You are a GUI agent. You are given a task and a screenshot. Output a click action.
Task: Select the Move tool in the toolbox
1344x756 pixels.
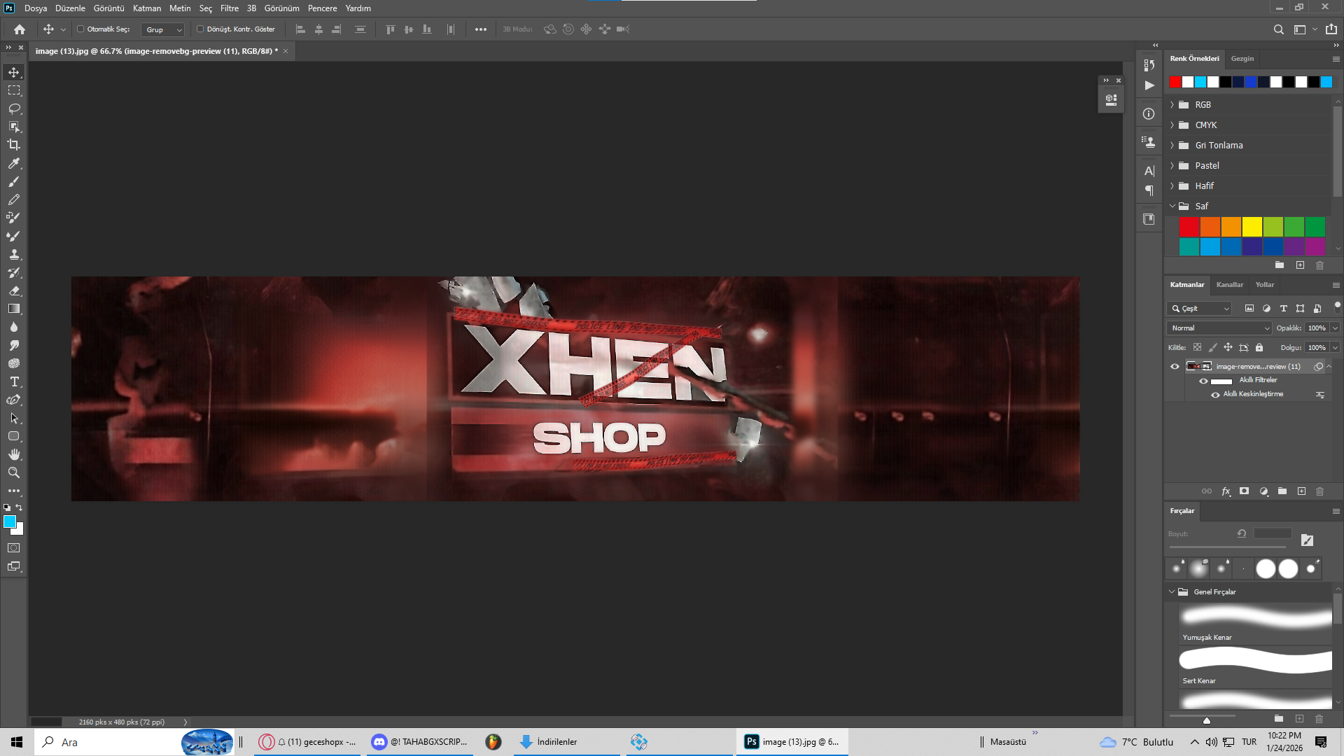click(14, 72)
